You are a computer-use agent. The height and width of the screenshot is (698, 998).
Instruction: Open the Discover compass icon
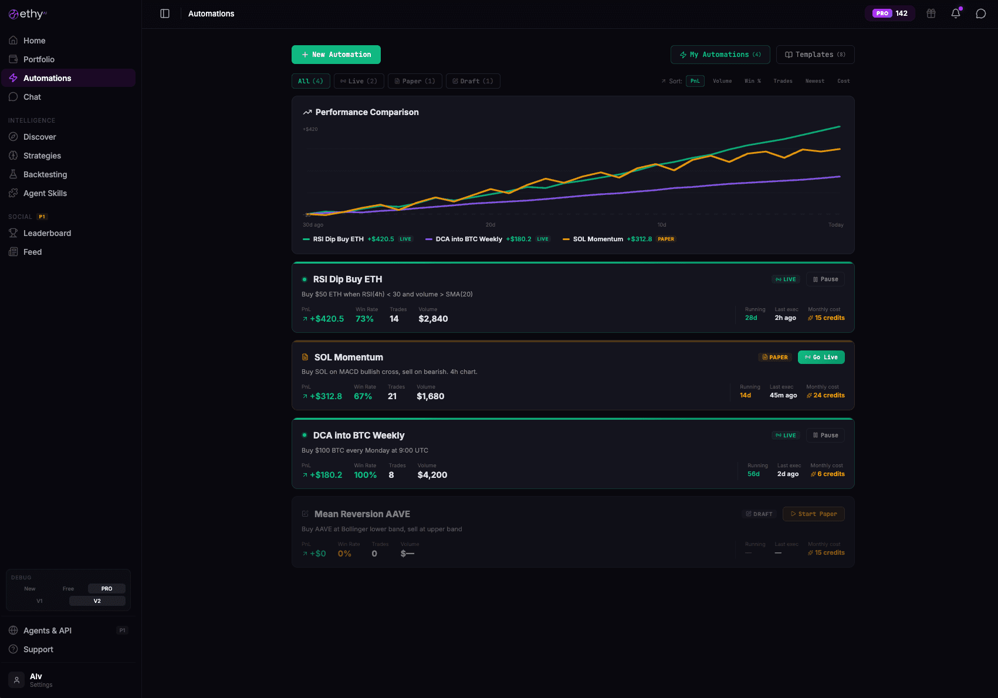coord(13,136)
